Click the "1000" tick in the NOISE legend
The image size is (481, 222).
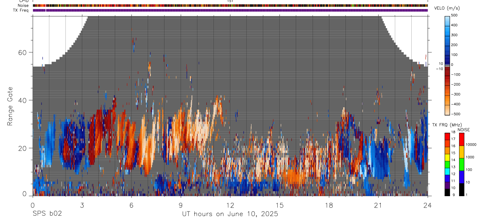[x=470, y=157]
